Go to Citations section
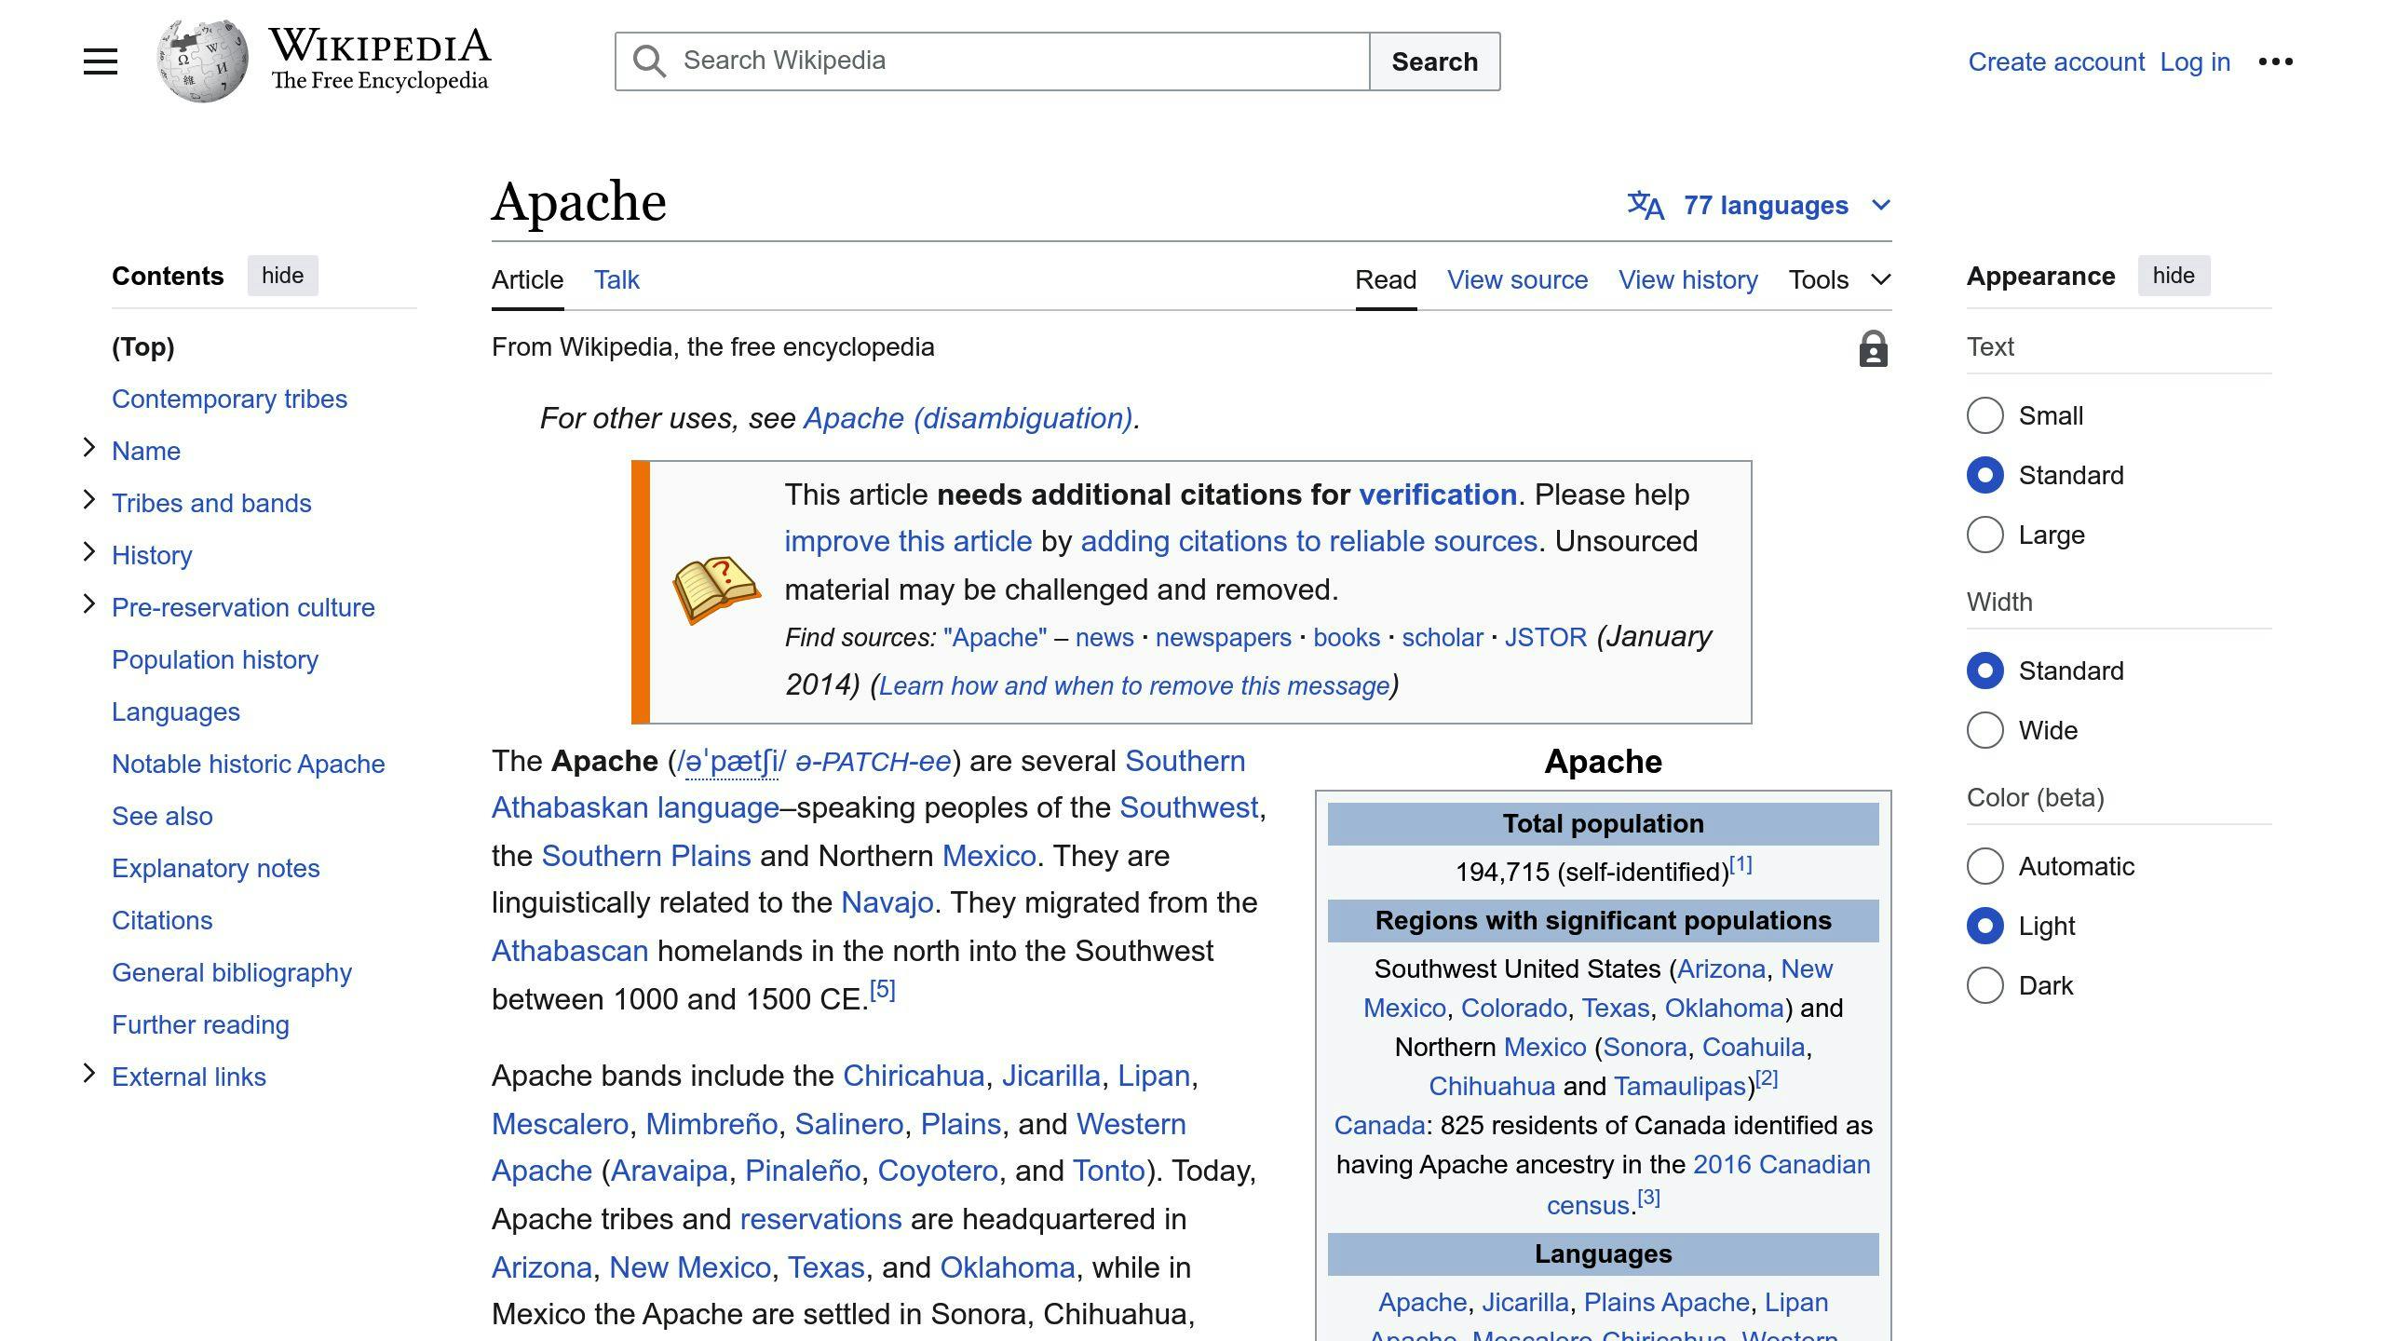 pyautogui.click(x=162, y=920)
